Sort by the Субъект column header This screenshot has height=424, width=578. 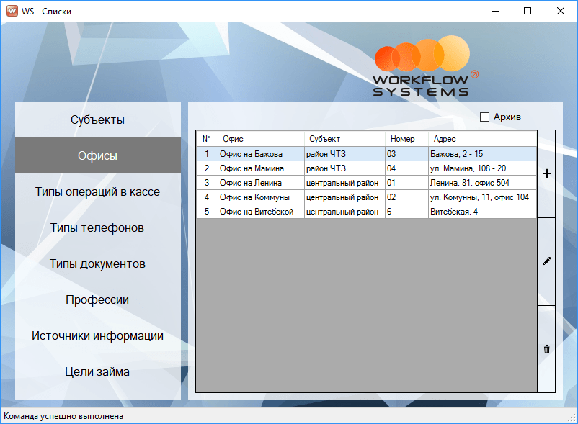coord(344,139)
